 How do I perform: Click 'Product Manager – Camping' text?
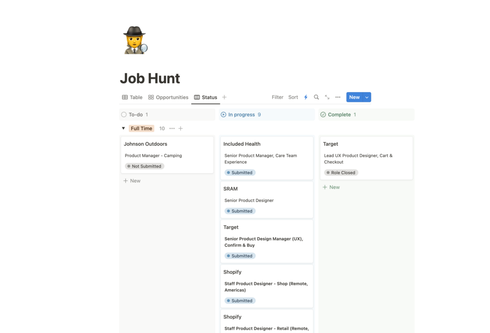[x=153, y=156]
